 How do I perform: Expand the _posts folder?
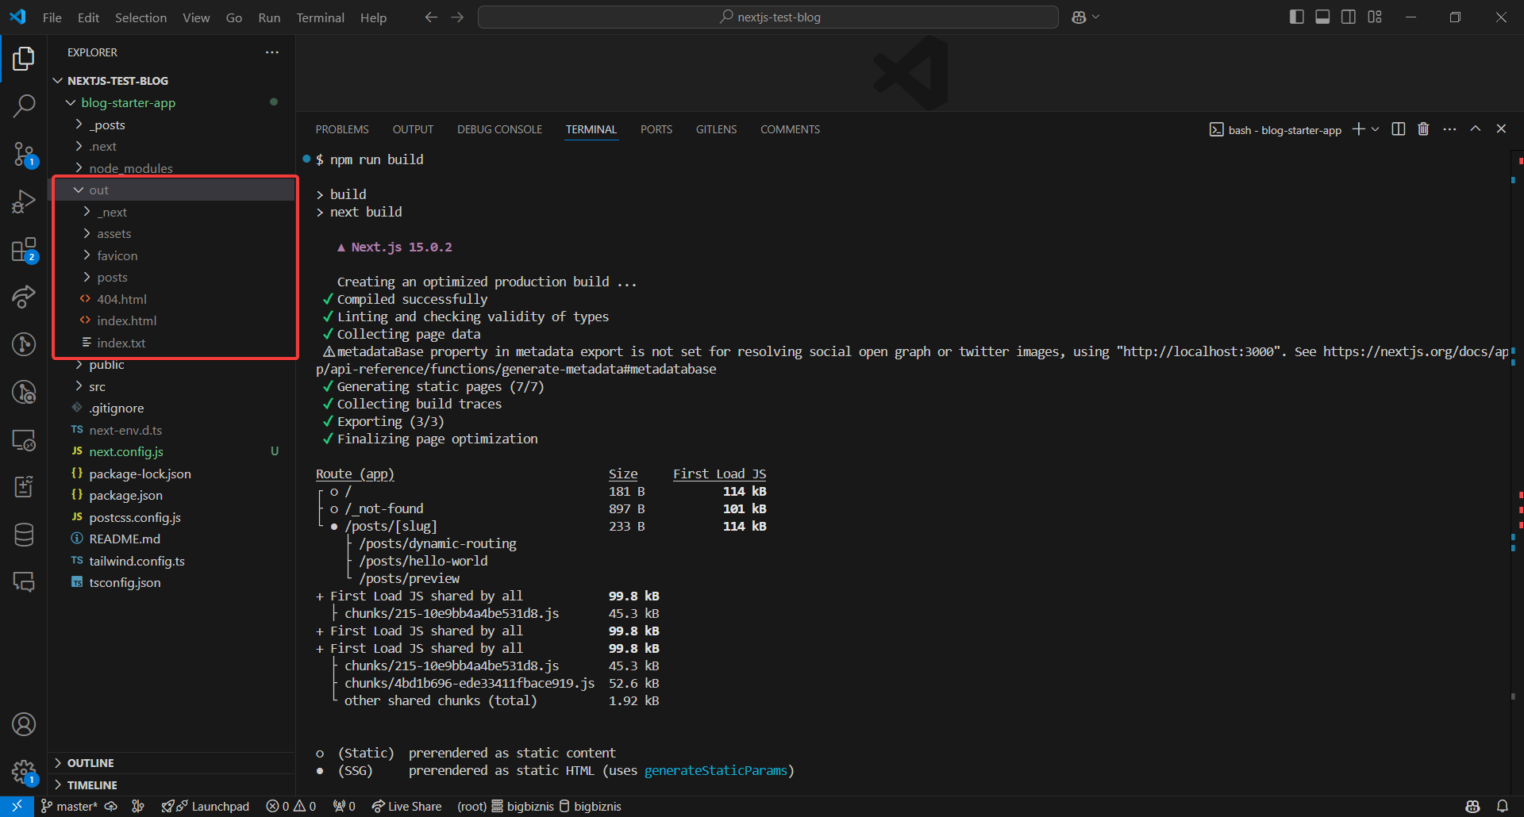pos(107,125)
